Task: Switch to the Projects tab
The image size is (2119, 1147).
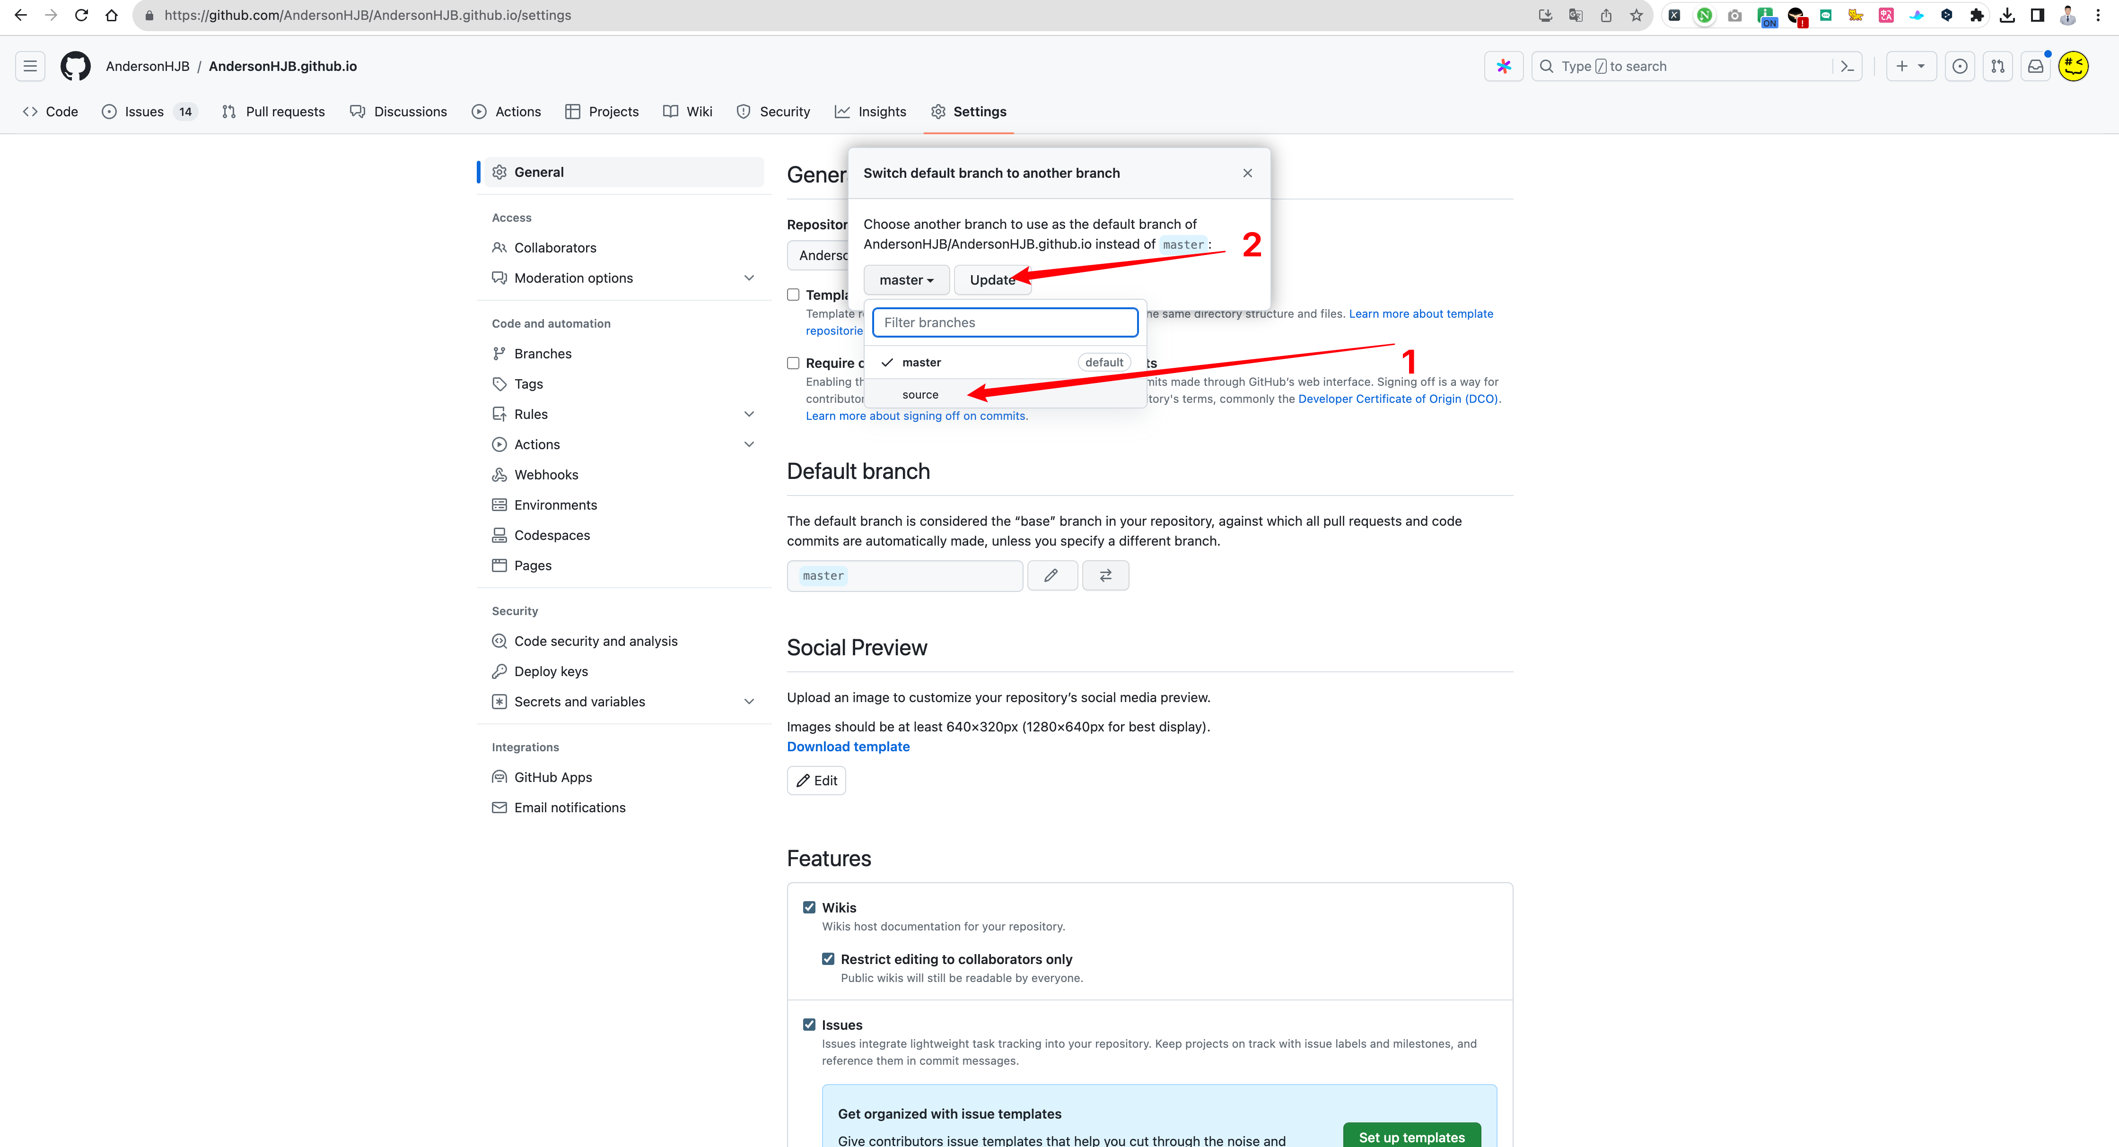Action: coord(602,112)
